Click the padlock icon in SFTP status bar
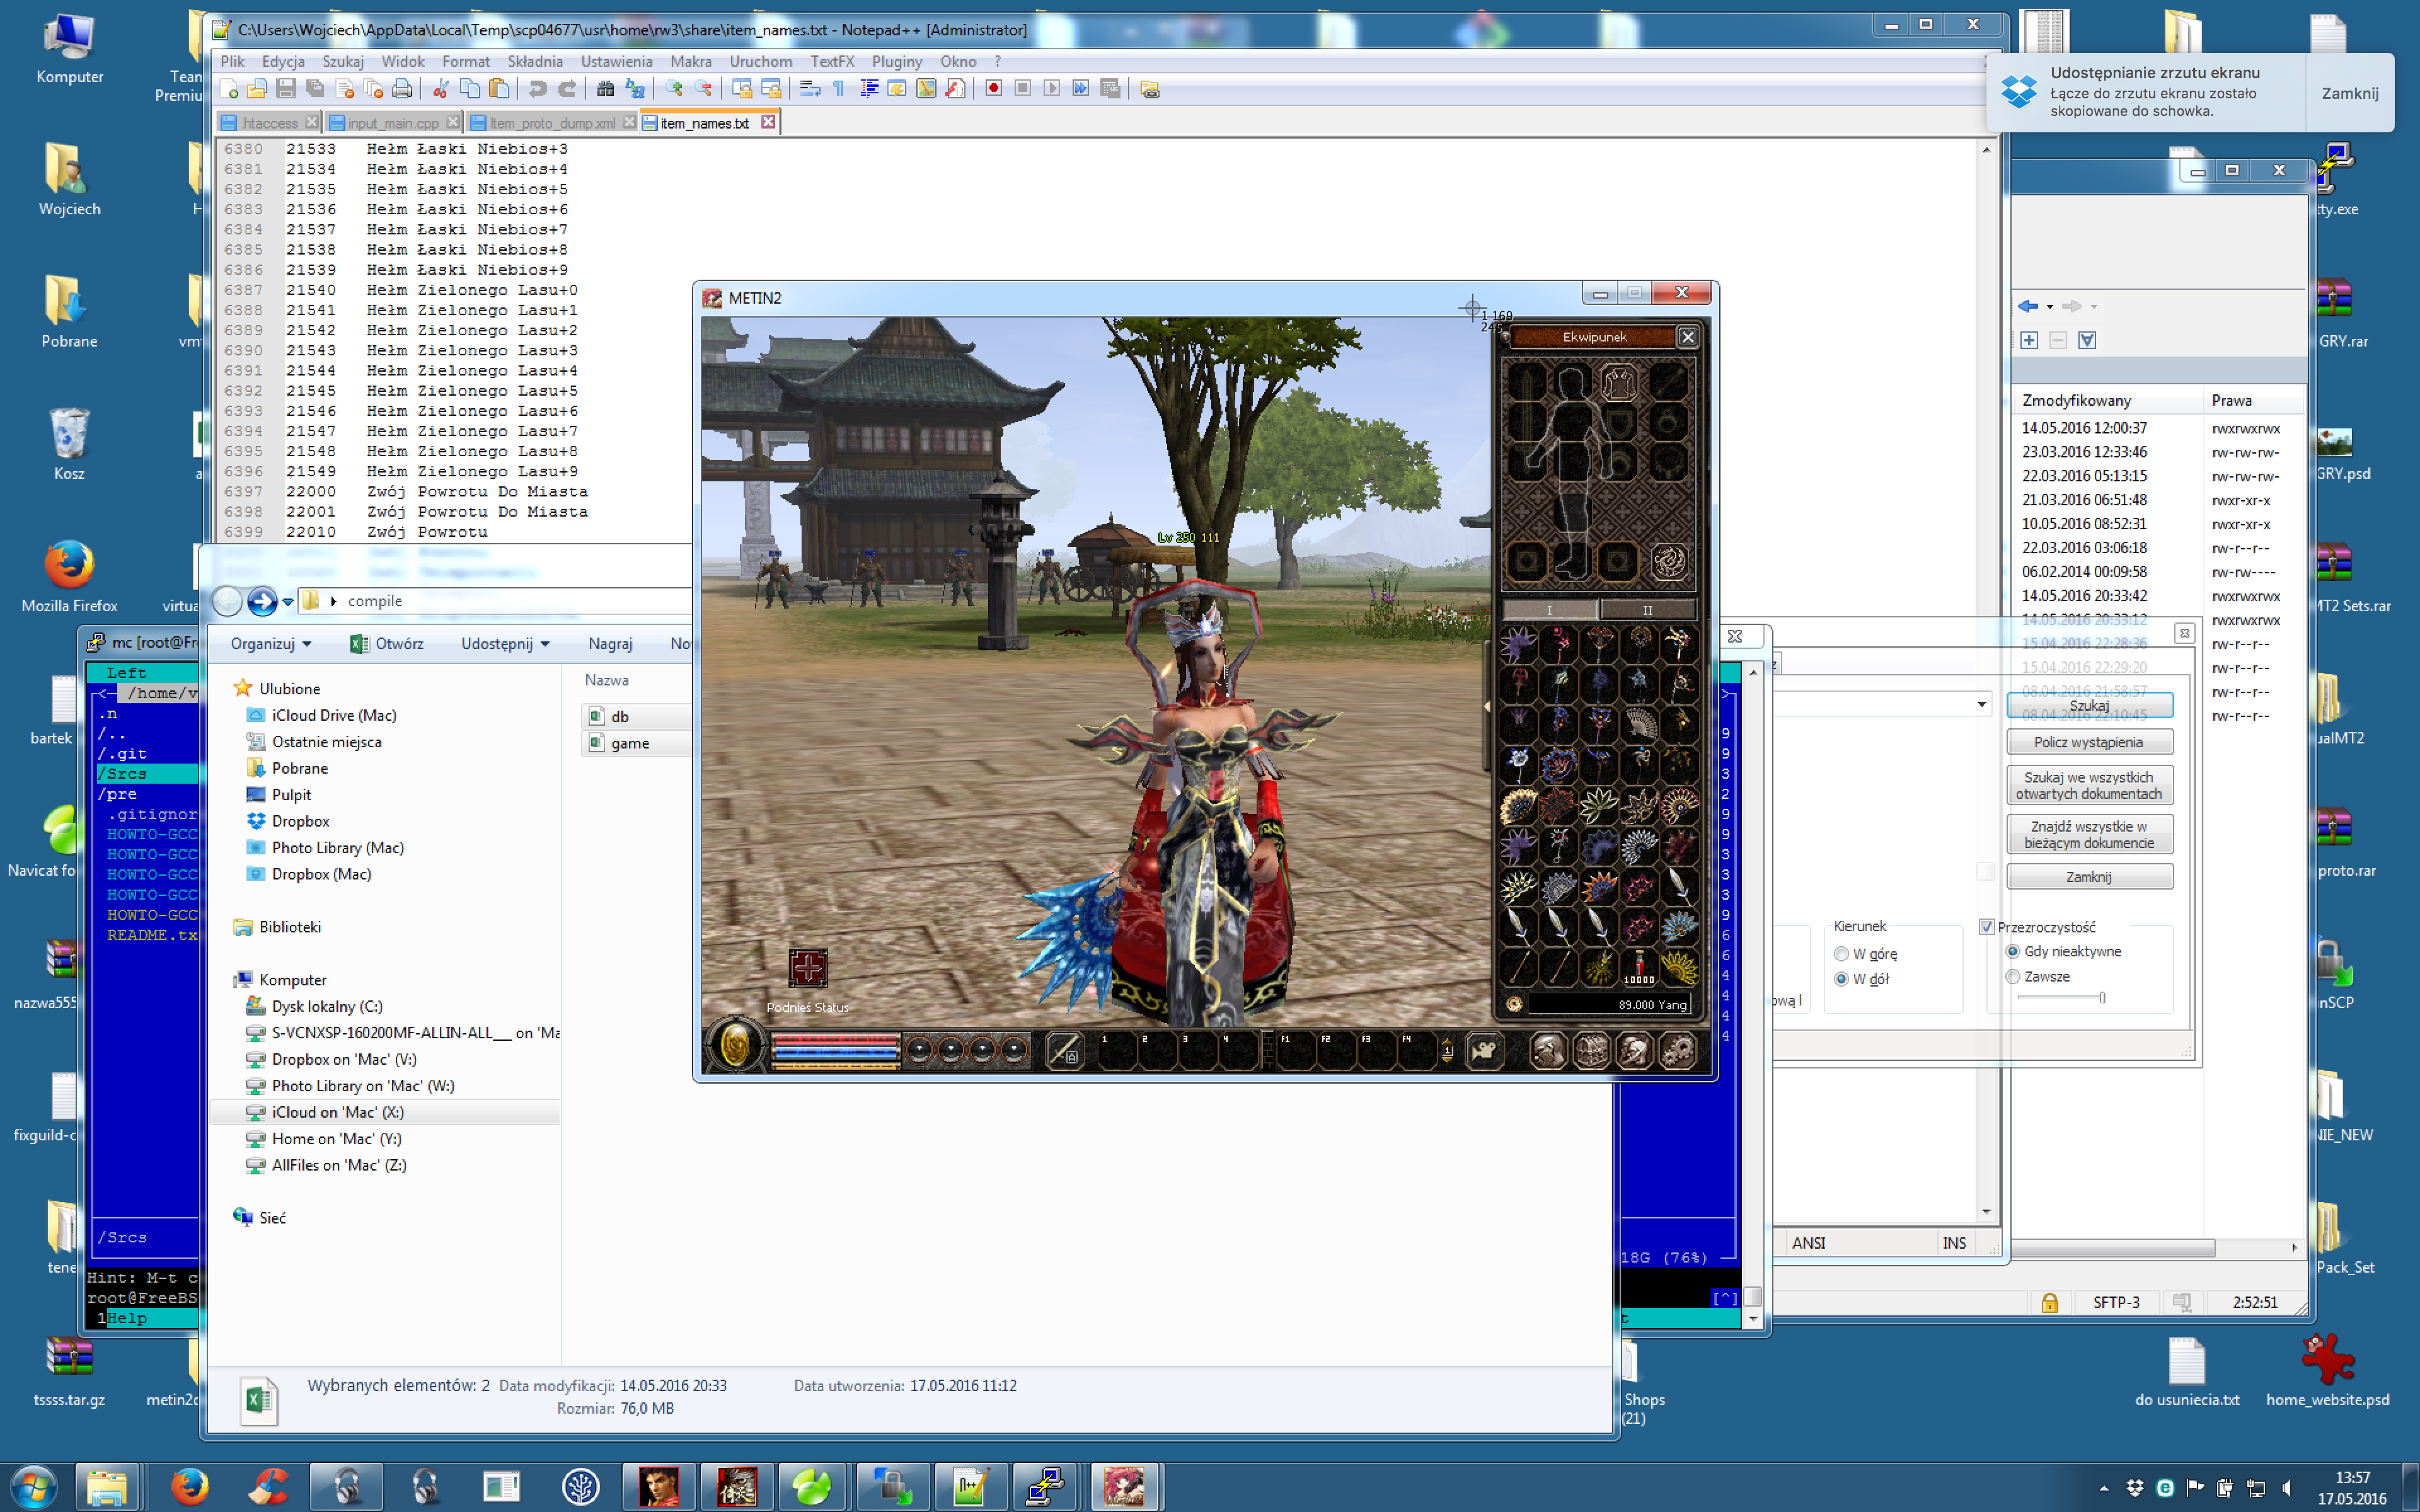The height and width of the screenshot is (1512, 2420). click(x=2050, y=1302)
